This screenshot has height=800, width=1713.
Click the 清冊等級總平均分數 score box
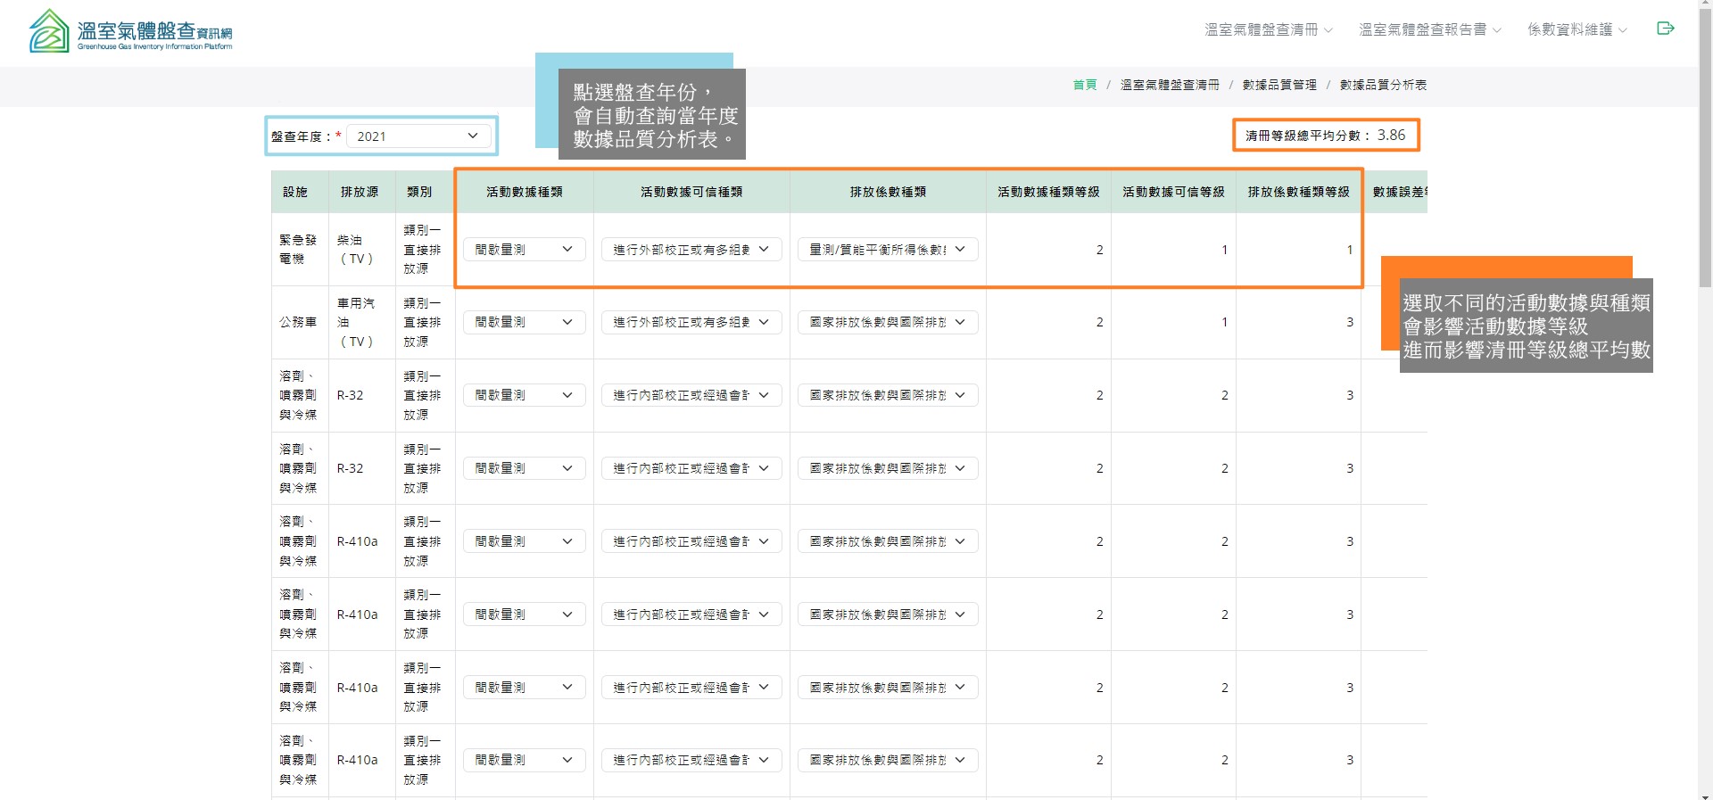click(1325, 136)
